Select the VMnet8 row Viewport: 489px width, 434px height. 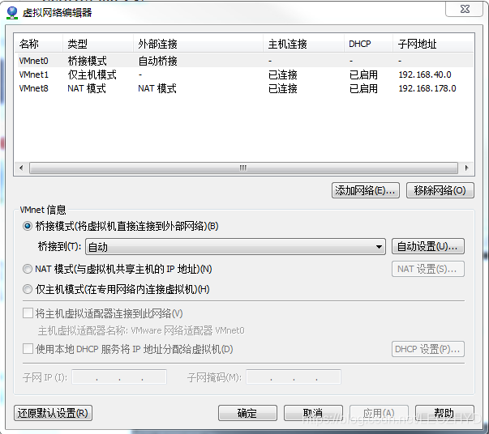(x=244, y=88)
